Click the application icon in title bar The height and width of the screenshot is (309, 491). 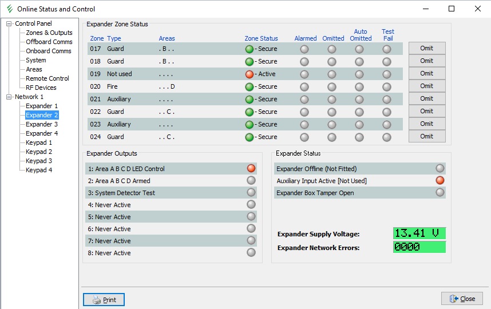click(x=9, y=9)
